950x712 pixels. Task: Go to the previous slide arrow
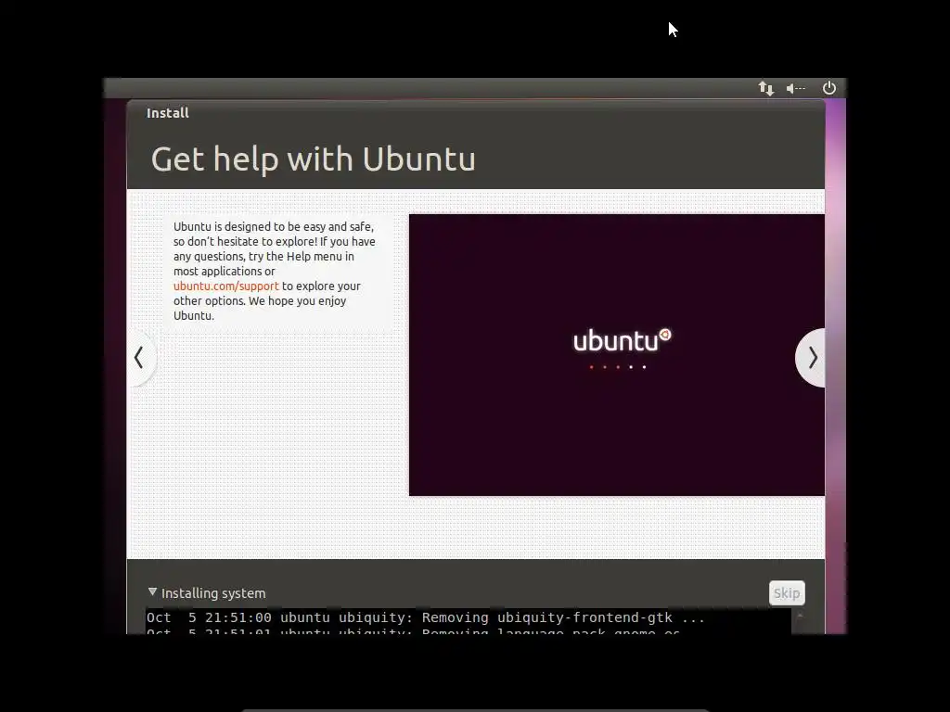(140, 357)
